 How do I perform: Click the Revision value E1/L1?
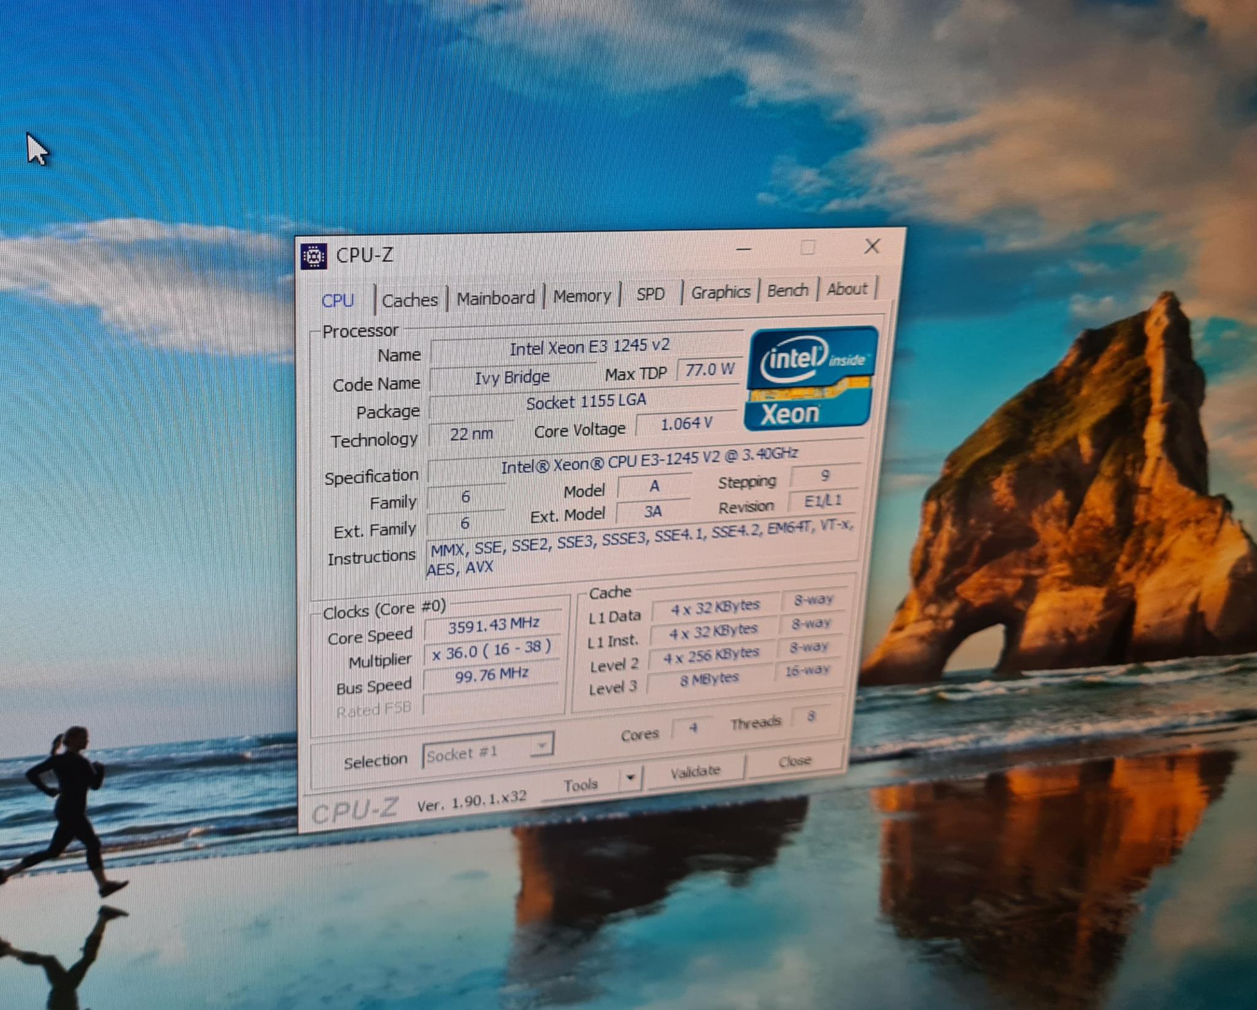822,501
